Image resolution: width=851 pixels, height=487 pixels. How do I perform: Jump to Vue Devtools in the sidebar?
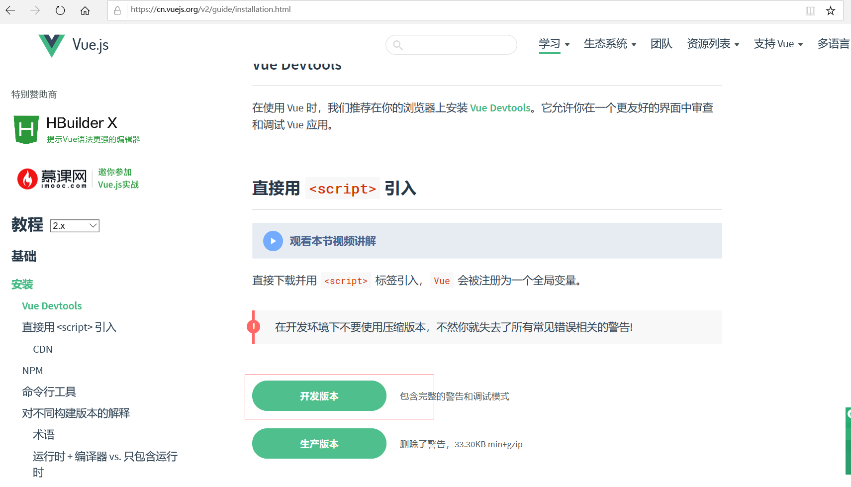(52, 306)
